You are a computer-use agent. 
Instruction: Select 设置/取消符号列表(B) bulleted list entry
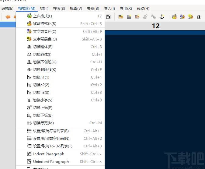tap(60, 131)
